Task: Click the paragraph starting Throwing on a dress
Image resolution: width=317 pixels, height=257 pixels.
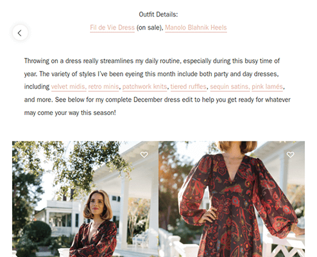Action: 157,87
